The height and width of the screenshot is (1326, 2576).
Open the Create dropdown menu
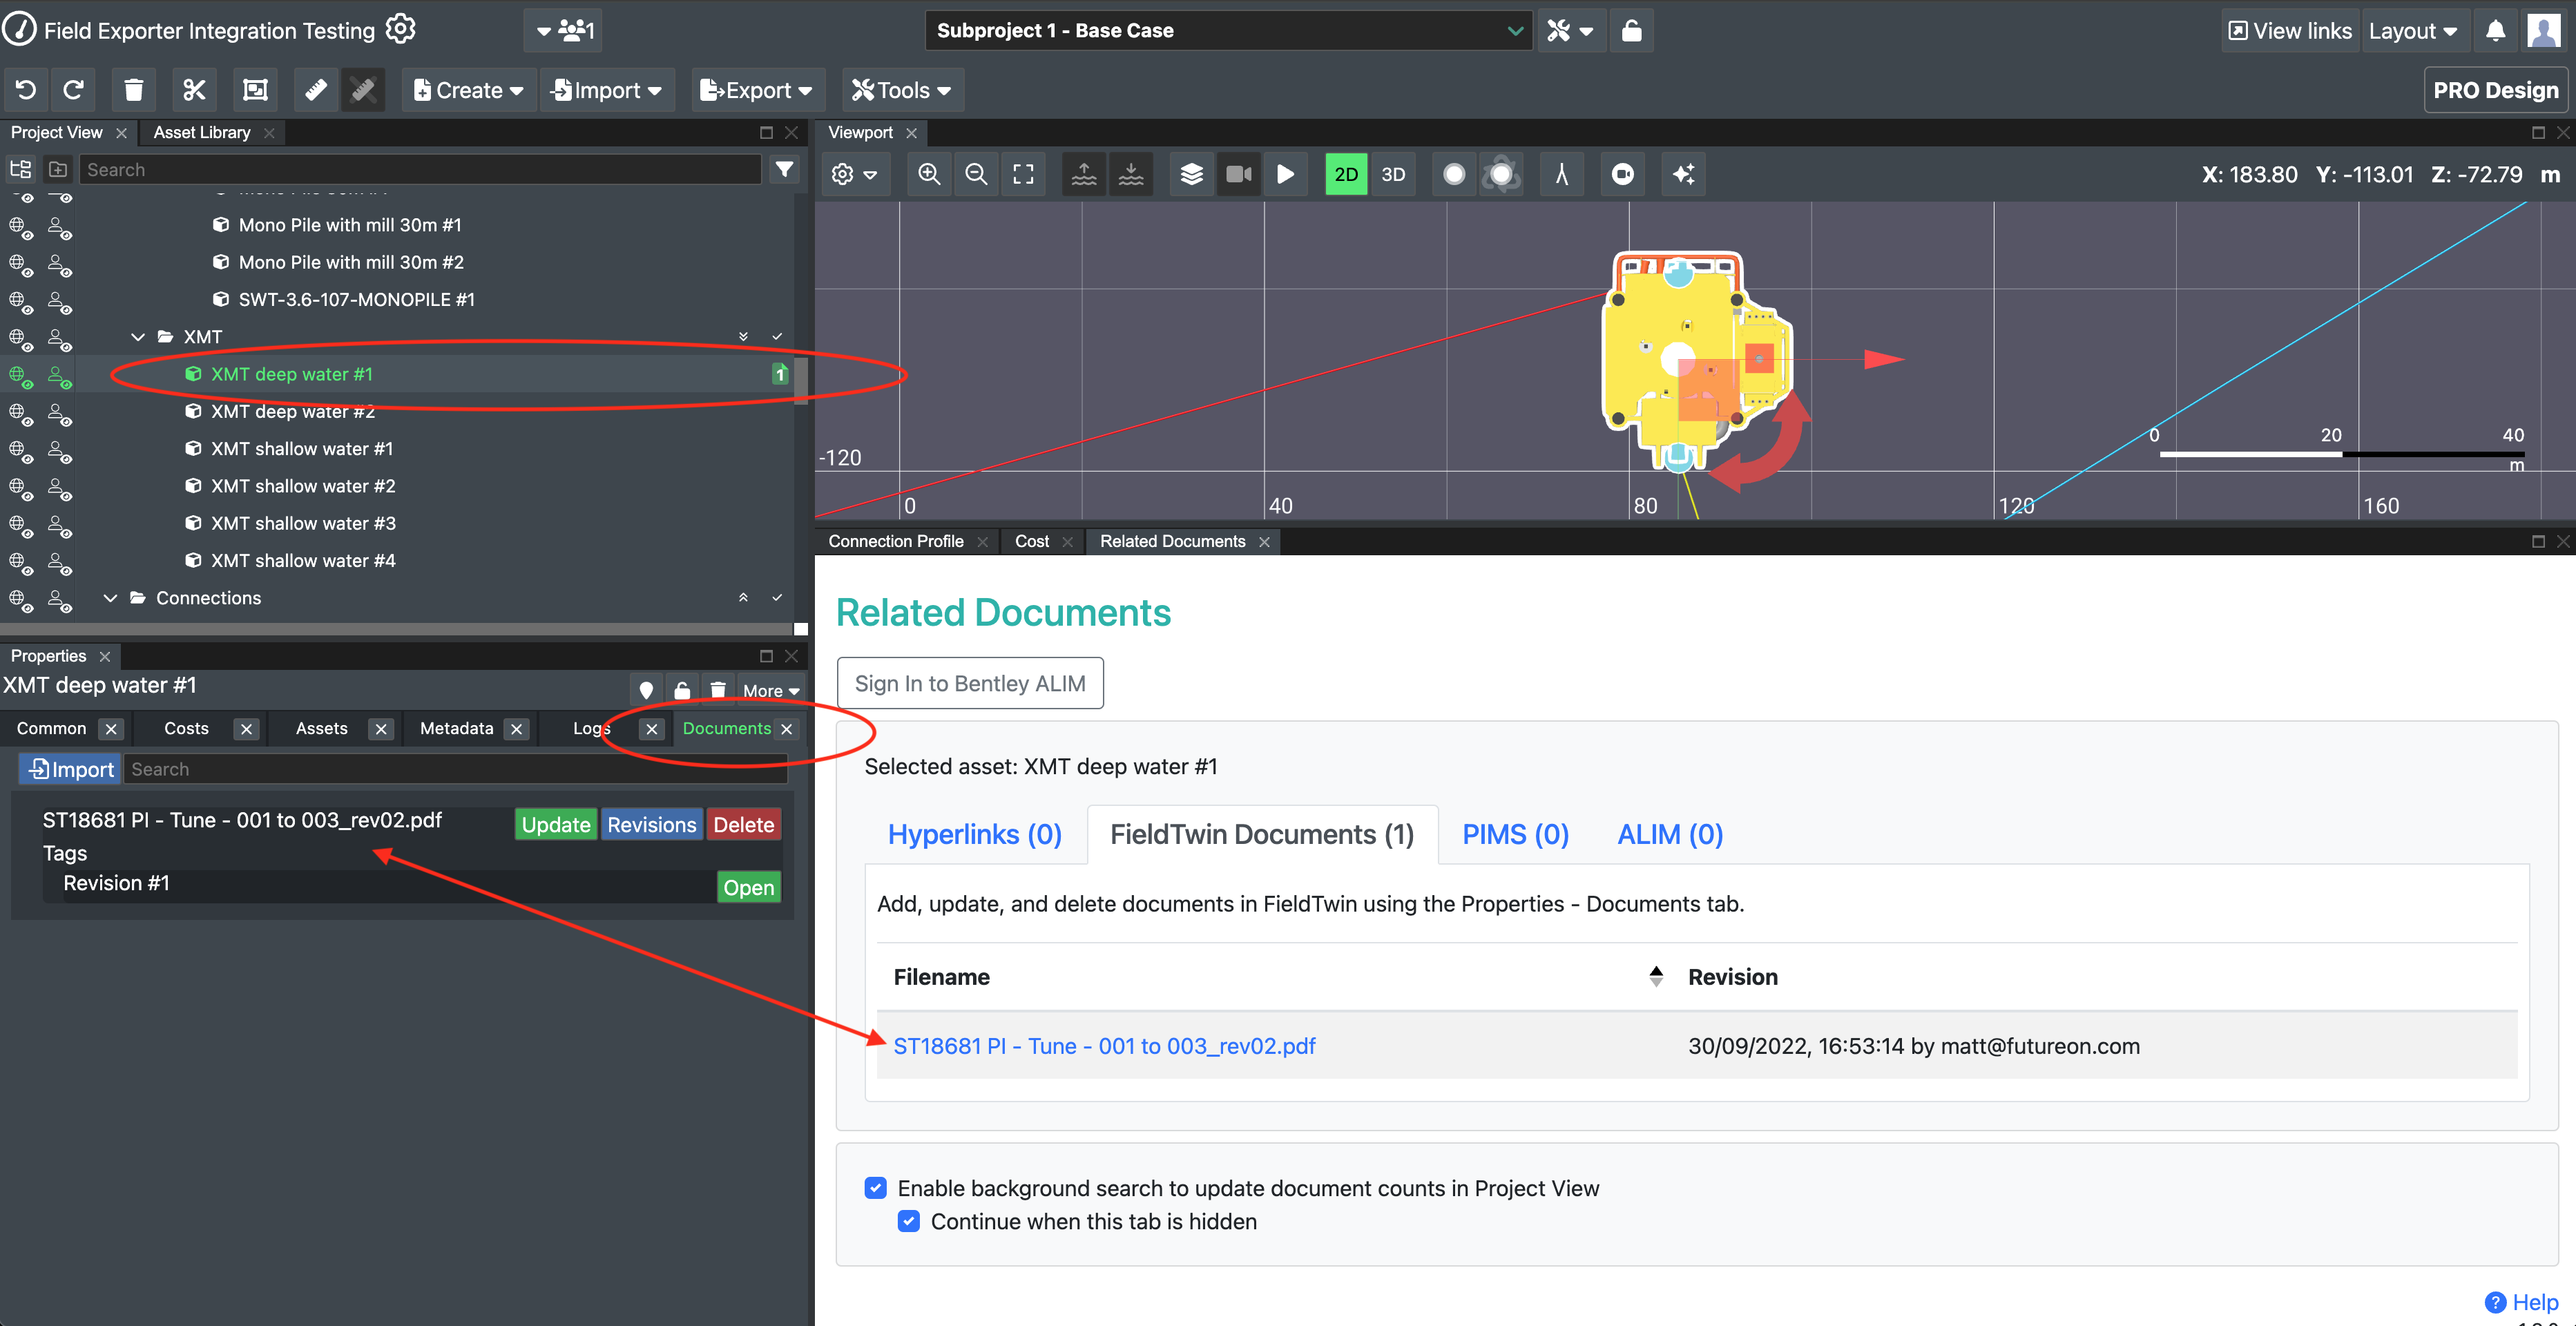[x=468, y=90]
